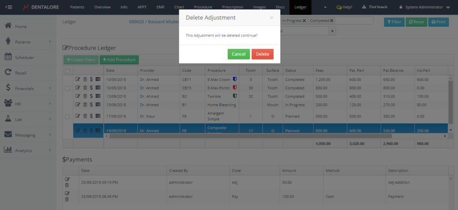Check the Amalgam Simple row checkbox

pyautogui.click(x=67, y=117)
